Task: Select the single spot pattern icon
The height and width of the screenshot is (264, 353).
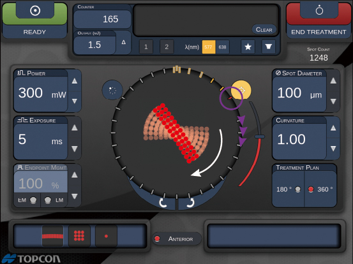Action: coord(106,236)
